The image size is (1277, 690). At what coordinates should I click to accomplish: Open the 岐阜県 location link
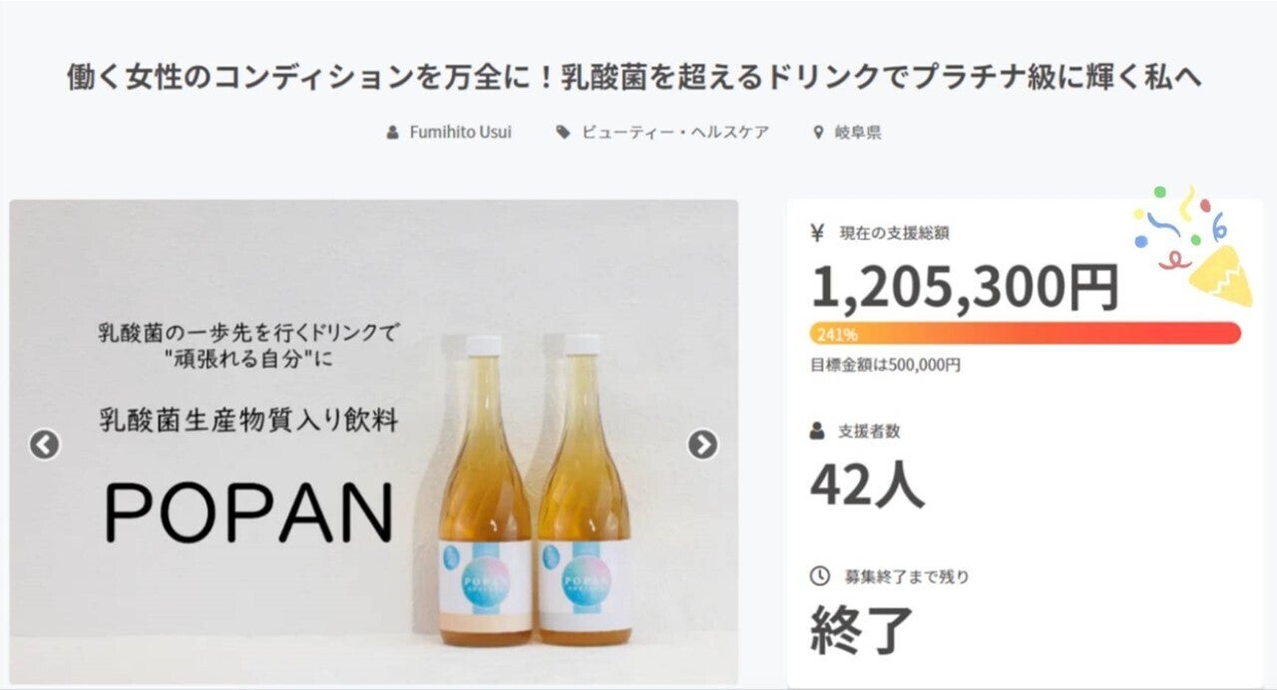coord(858,133)
